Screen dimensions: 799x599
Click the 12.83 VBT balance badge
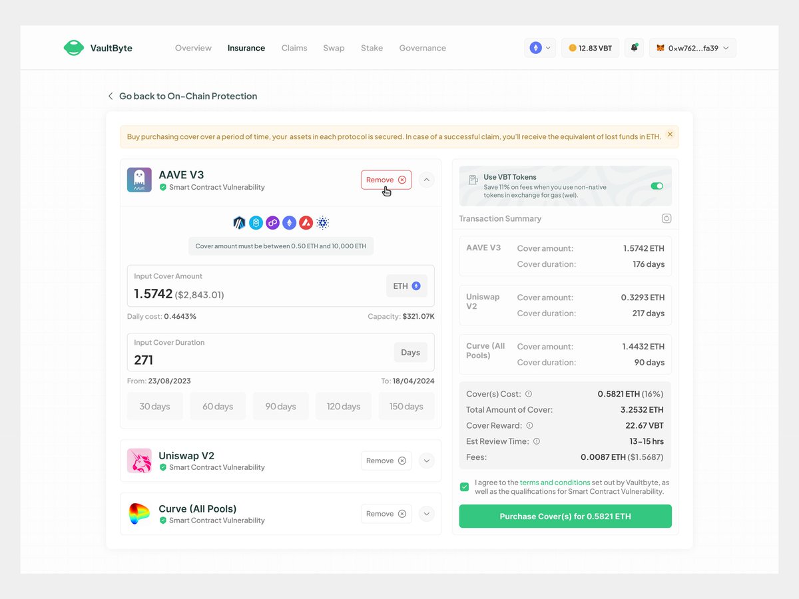point(591,48)
